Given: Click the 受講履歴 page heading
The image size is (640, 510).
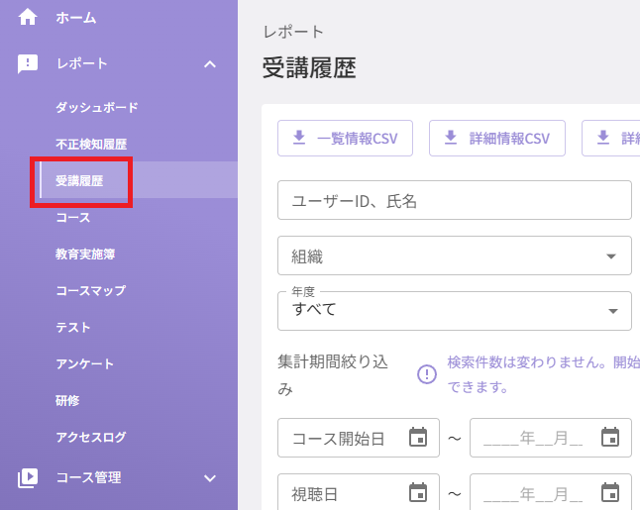Looking at the screenshot, I should click(x=309, y=67).
